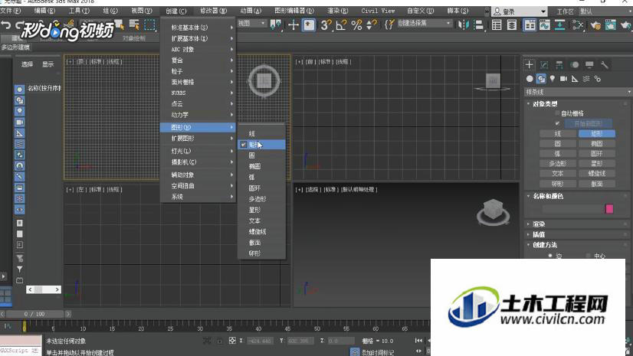
Task: Choose Circle (圆) in the shapes submenu
Action: (x=261, y=155)
